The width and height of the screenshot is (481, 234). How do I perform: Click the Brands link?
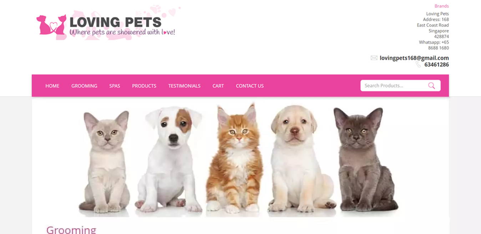[442, 6]
